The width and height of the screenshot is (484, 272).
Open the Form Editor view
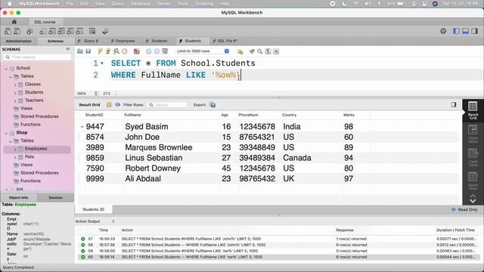coord(473,134)
